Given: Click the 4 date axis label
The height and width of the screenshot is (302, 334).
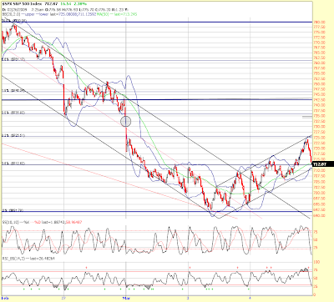Looking at the screenshot, I should pyautogui.click(x=250, y=298).
